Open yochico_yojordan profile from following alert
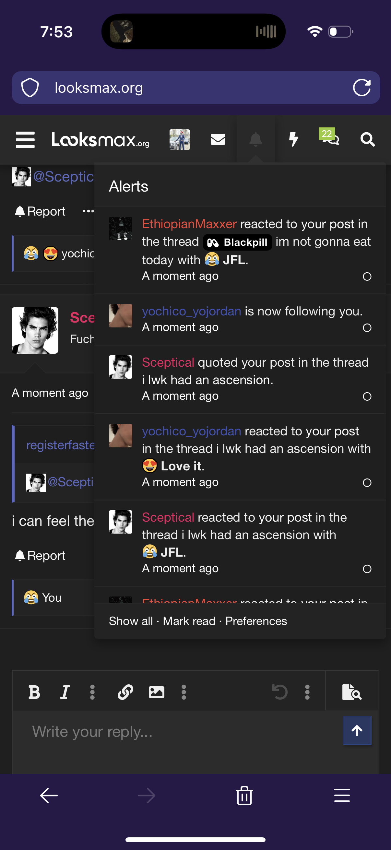391x850 pixels. click(191, 311)
